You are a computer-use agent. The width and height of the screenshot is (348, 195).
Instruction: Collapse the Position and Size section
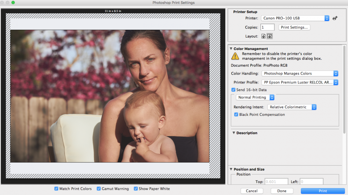[231, 169]
